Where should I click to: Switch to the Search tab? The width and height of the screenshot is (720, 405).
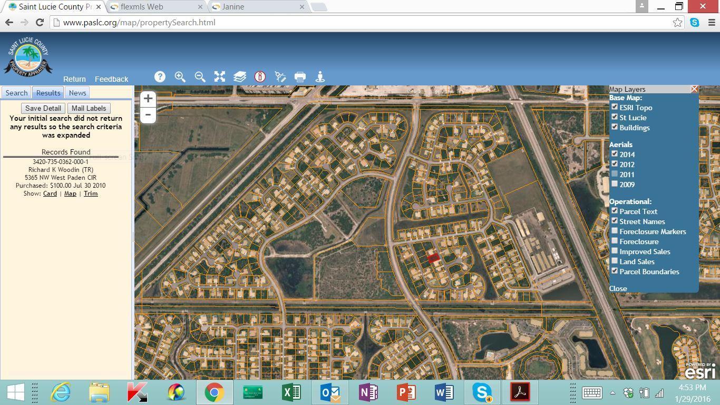pyautogui.click(x=16, y=93)
